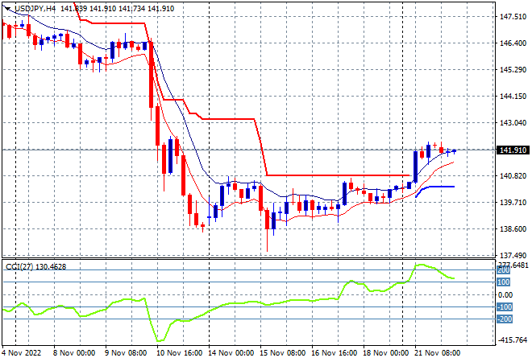Click the 100 level tag in CCI panel

[503, 282]
